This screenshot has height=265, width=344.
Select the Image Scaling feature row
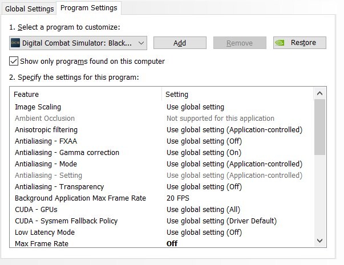[38, 107]
